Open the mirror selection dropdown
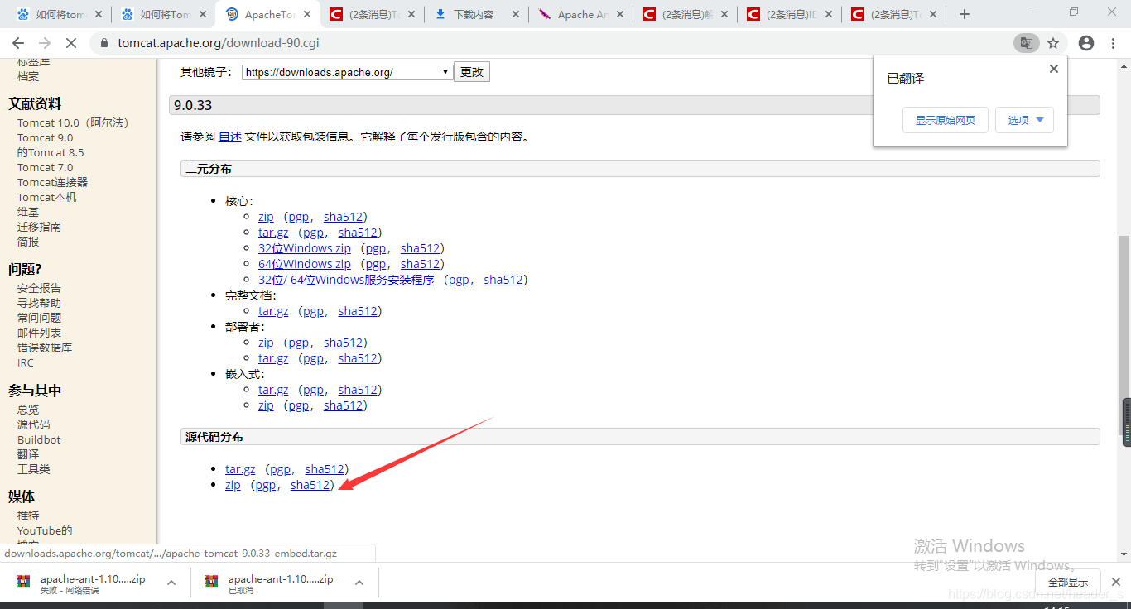The width and height of the screenshot is (1131, 609). pos(347,72)
